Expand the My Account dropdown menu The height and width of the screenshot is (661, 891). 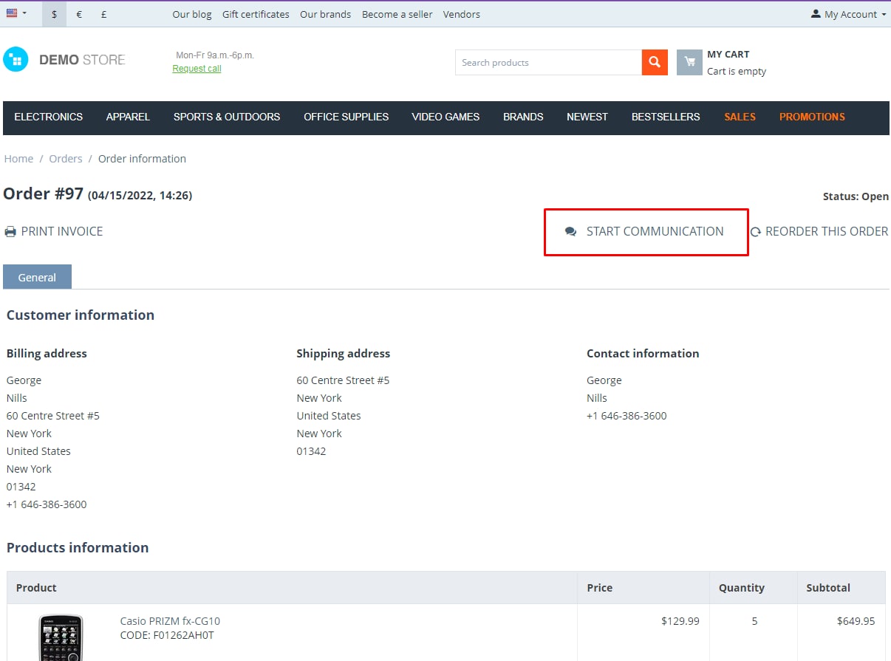point(849,14)
